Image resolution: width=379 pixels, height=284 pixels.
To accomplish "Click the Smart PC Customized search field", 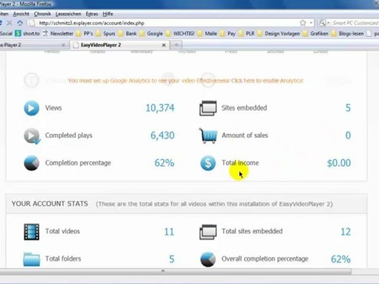I will (x=355, y=23).
